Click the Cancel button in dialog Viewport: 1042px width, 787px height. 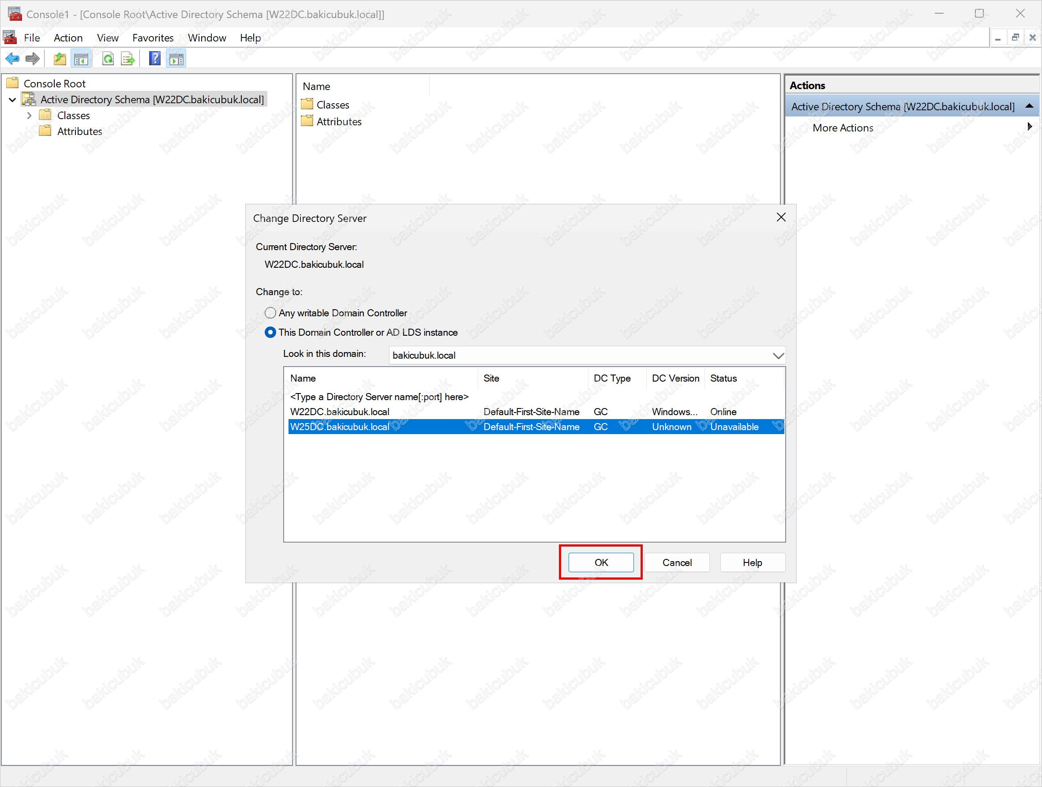[x=677, y=562]
